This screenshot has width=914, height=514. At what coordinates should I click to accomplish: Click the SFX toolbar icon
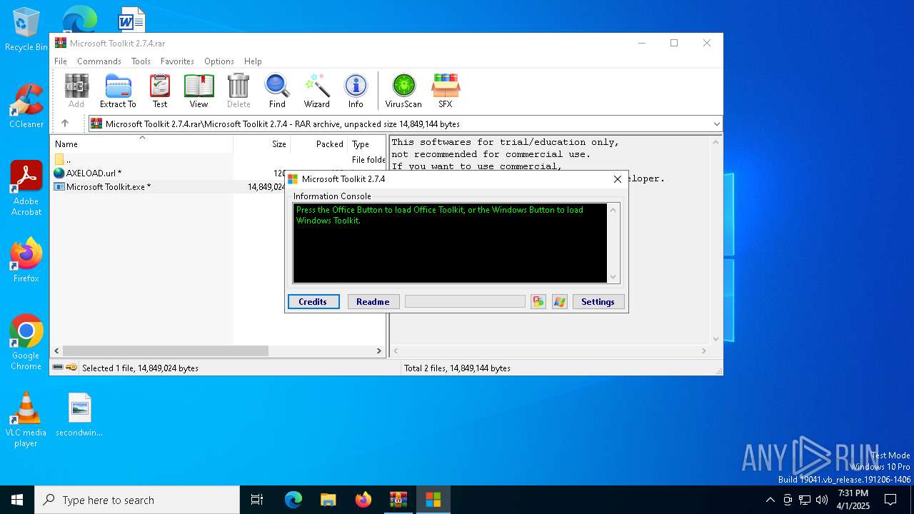(x=445, y=91)
